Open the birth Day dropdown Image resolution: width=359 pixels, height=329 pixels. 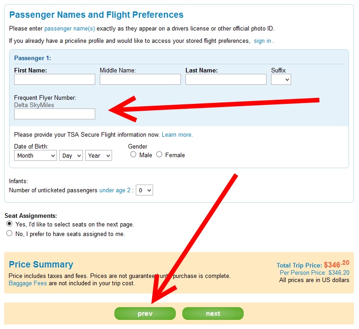pos(71,155)
